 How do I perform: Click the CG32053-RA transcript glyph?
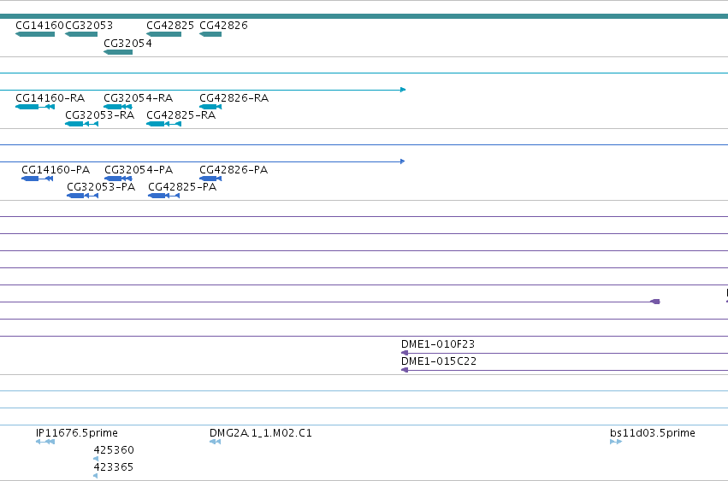click(x=82, y=124)
